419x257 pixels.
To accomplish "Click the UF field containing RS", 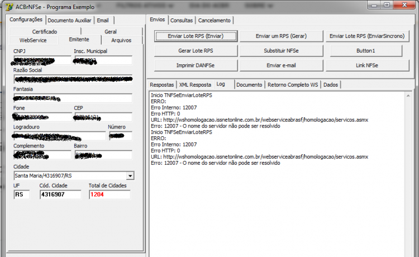I will pos(22,194).
